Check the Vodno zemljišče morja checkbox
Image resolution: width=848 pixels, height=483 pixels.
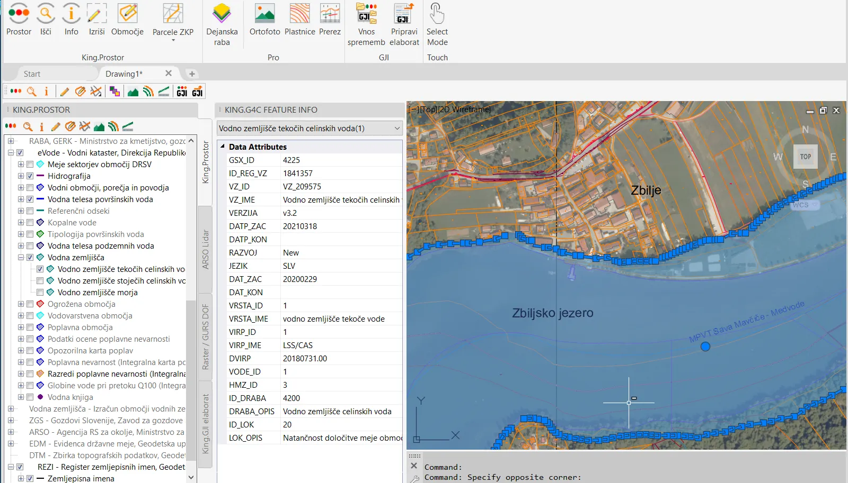(x=40, y=293)
